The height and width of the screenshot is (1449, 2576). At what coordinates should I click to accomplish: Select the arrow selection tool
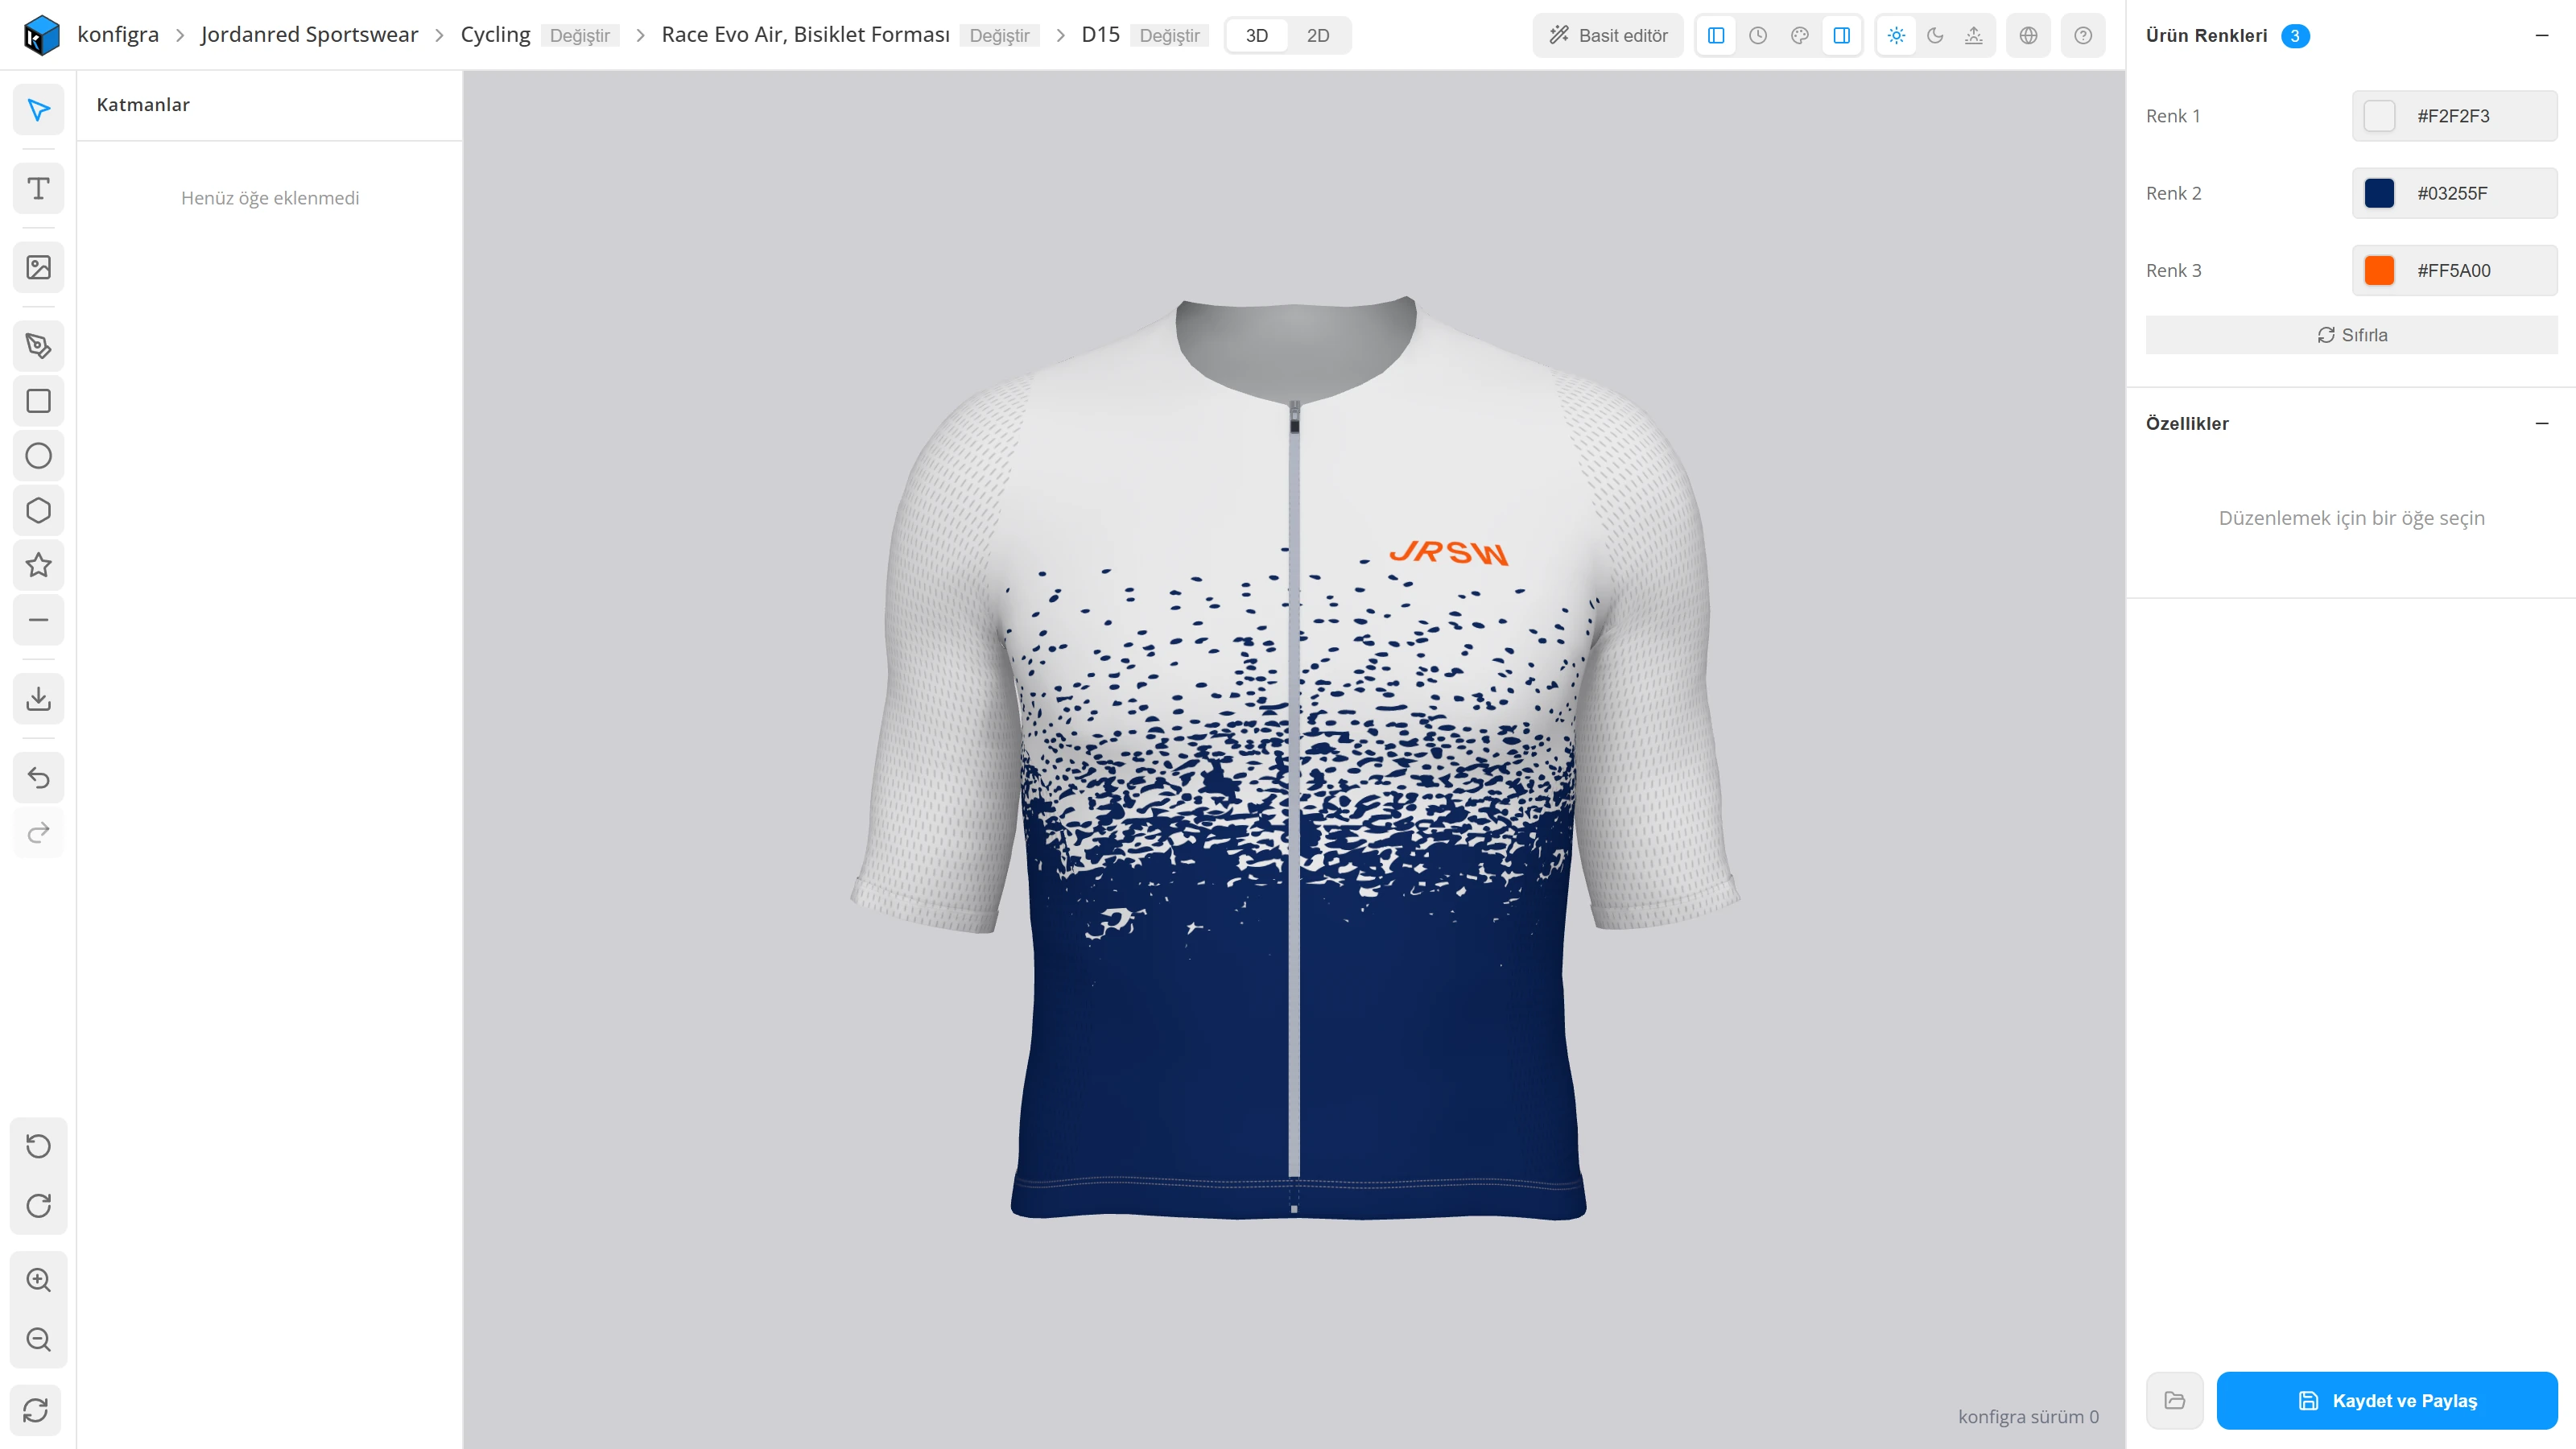point(38,110)
